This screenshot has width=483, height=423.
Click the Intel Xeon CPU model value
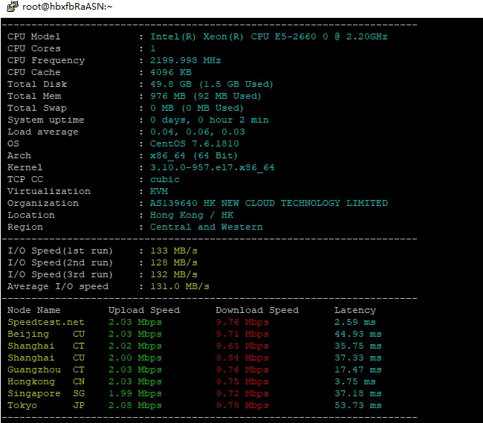268,36
